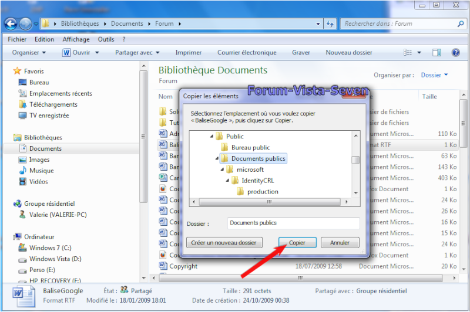The width and height of the screenshot is (470, 312).
Task: Collapse the Documents publics tree node
Action: [217, 158]
